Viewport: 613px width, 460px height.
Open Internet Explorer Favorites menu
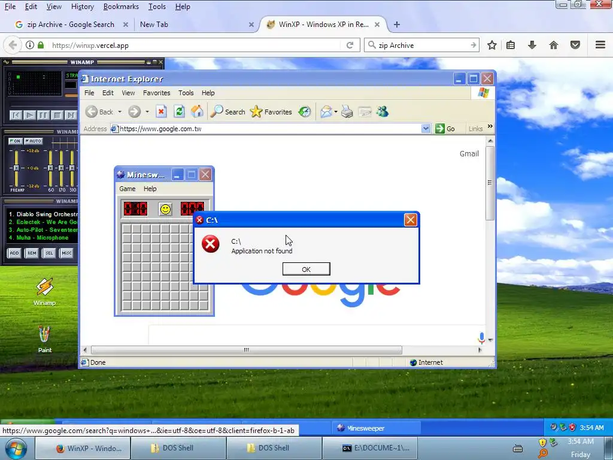(x=156, y=93)
